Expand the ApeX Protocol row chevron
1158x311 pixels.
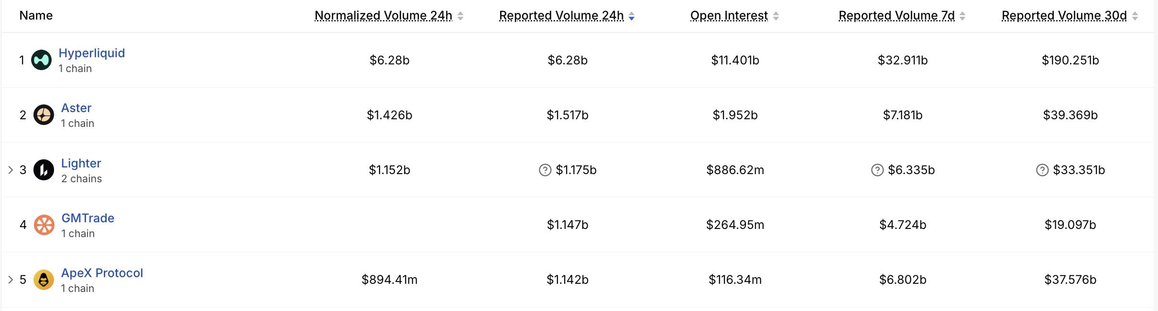click(11, 280)
